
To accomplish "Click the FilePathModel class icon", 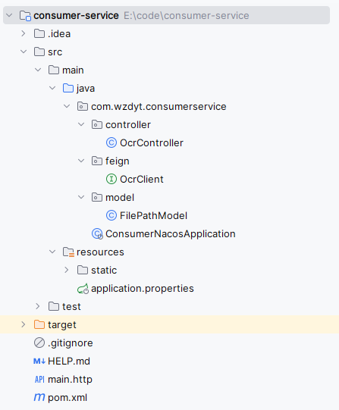I will (x=111, y=215).
